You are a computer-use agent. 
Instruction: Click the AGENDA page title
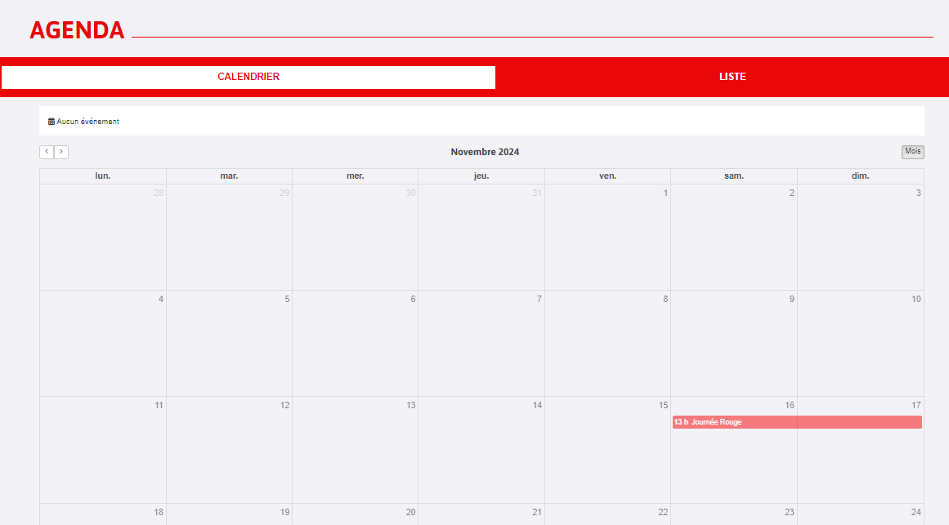click(x=77, y=30)
